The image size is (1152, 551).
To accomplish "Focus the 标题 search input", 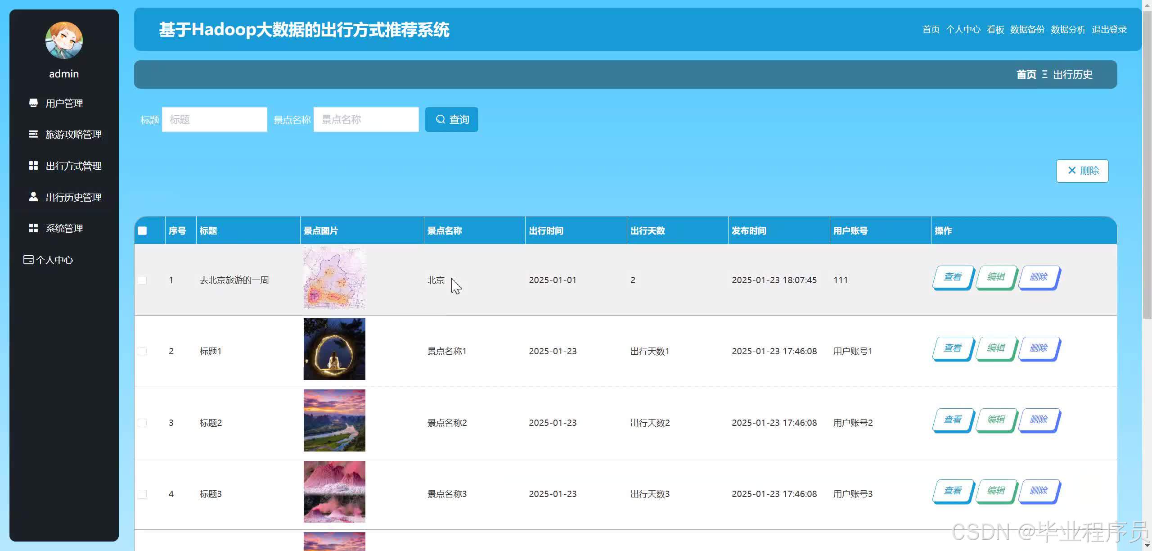I will (215, 119).
